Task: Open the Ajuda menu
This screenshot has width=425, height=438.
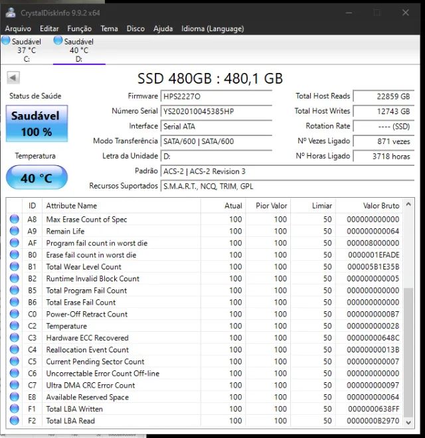Action: (x=163, y=29)
